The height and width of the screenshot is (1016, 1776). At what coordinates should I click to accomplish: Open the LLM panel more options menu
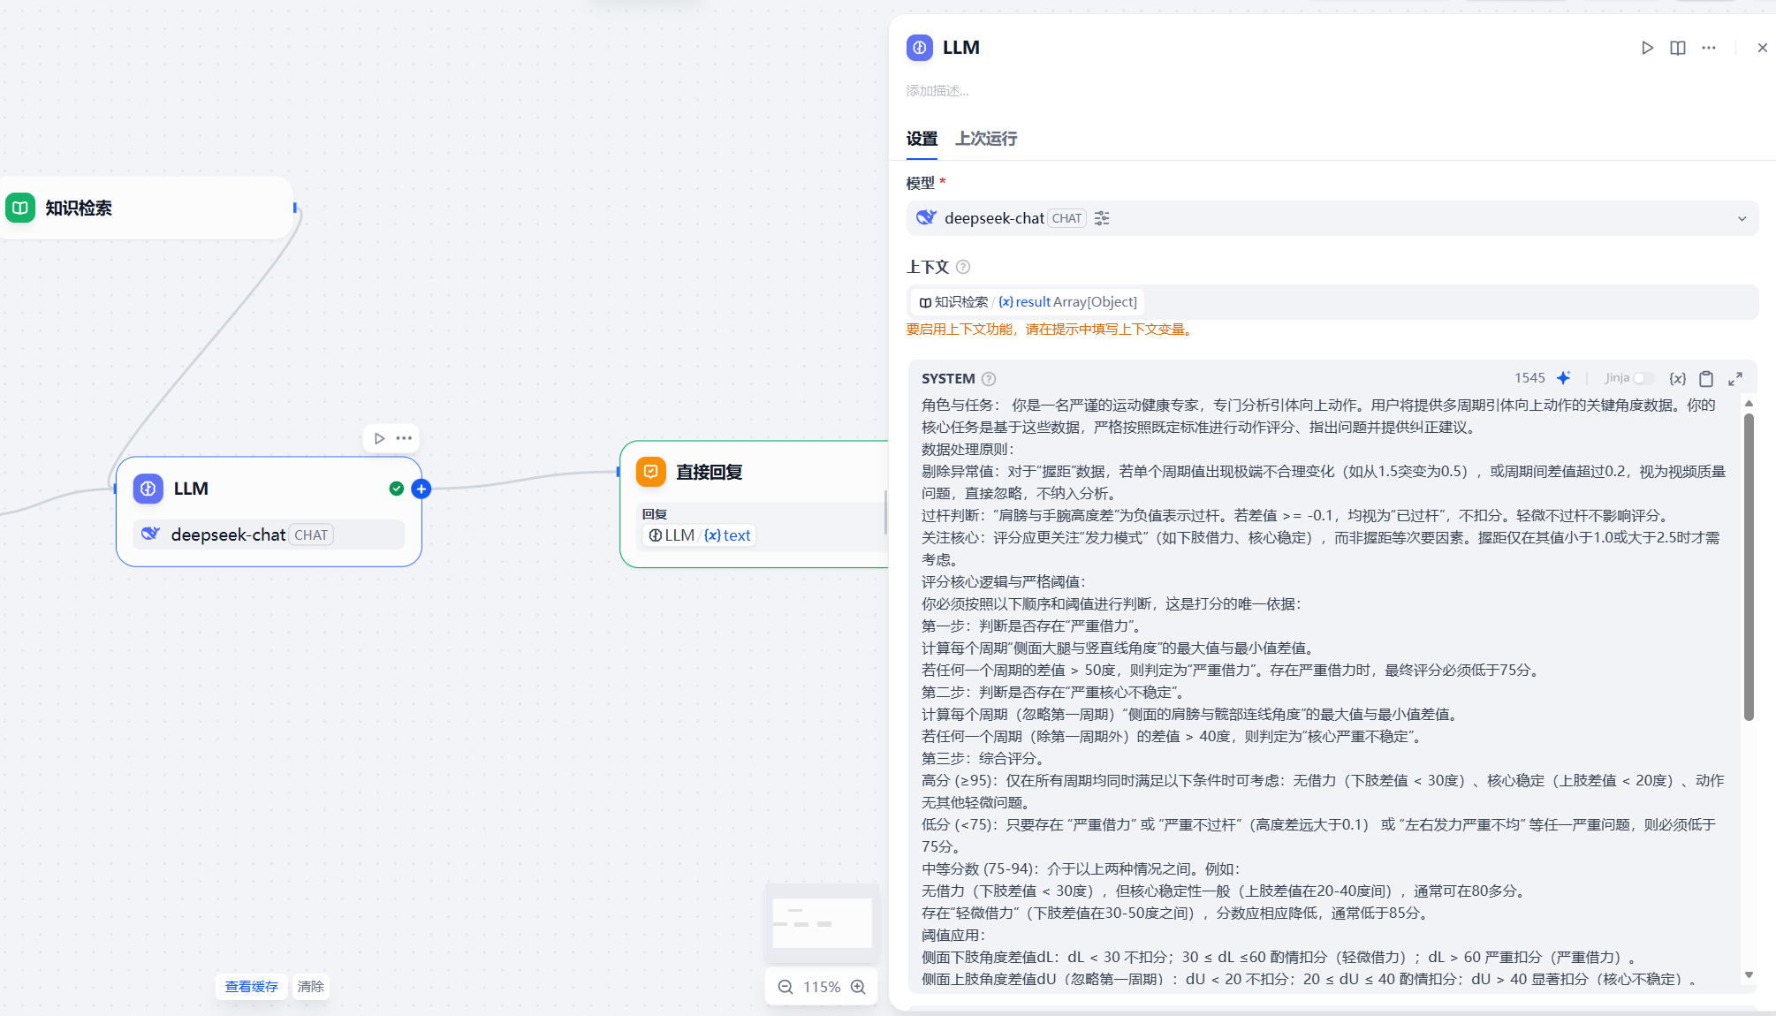click(x=1709, y=48)
